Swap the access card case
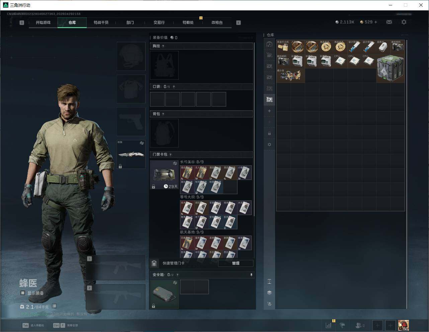Image resolution: width=429 pixels, height=332 pixels. [x=175, y=163]
